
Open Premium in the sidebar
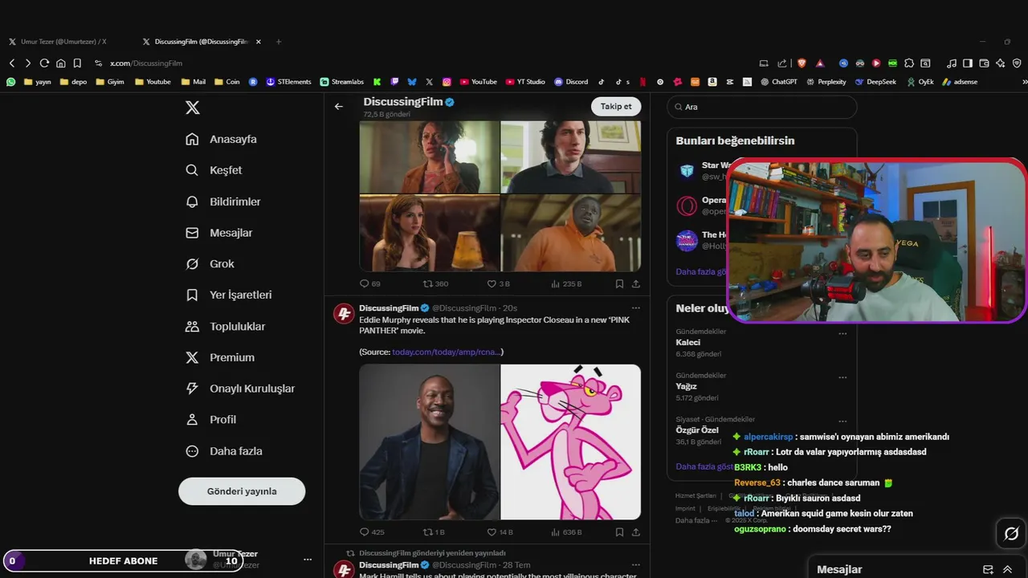pyautogui.click(x=219, y=357)
